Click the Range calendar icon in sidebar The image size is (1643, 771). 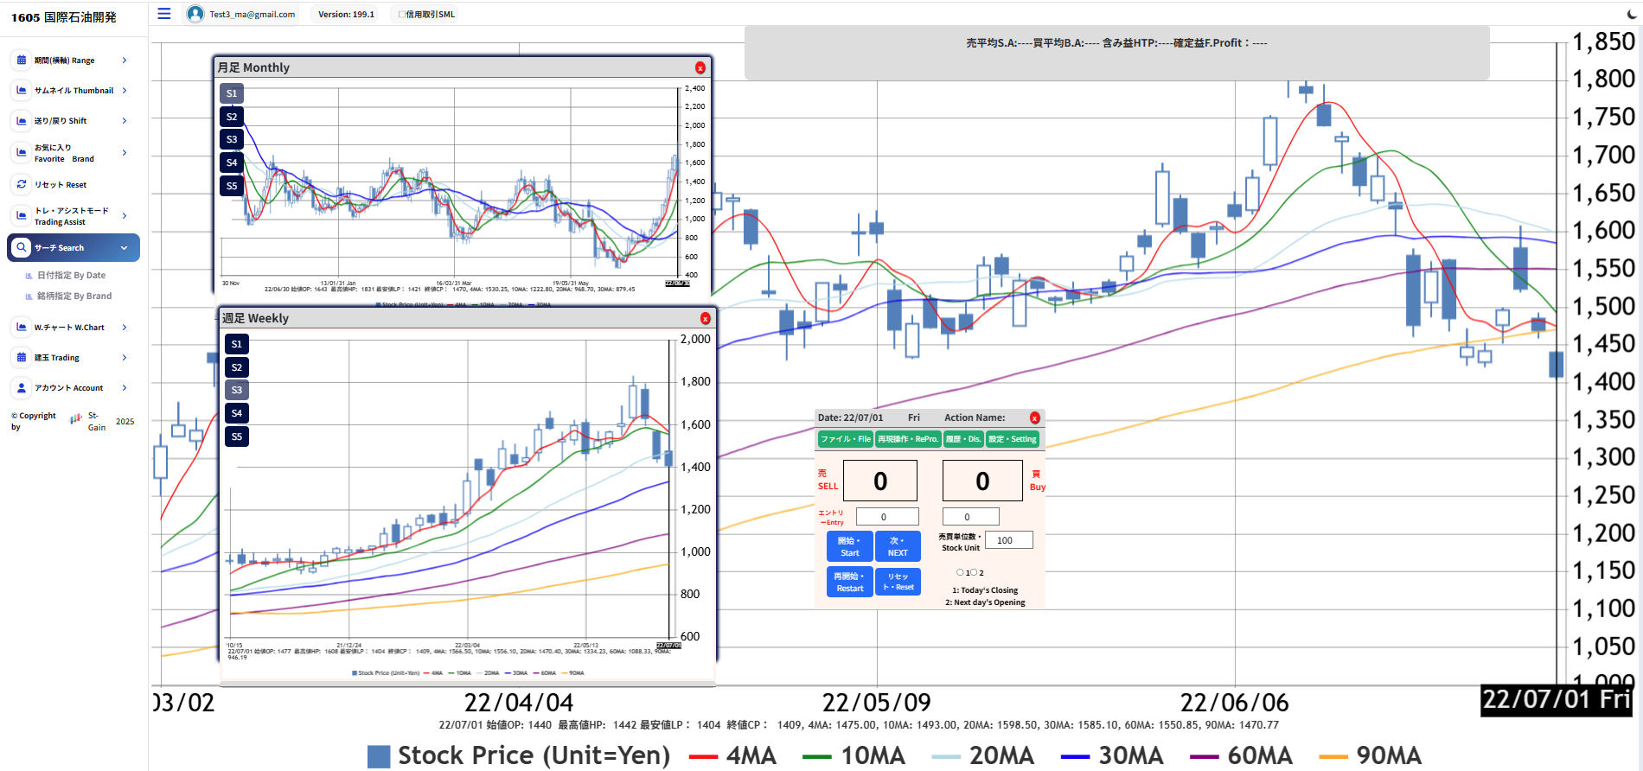click(x=22, y=60)
